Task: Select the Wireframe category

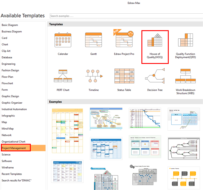Action: 8,167
